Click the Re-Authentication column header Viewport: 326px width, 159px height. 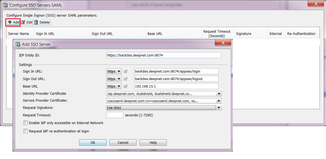click(x=302, y=34)
